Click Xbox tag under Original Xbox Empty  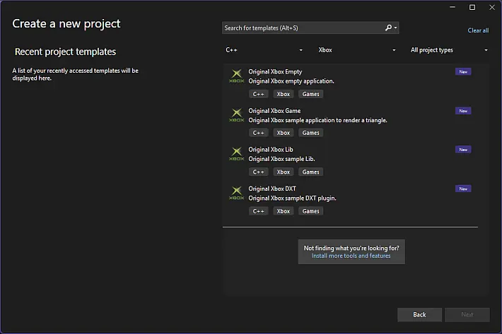284,94
